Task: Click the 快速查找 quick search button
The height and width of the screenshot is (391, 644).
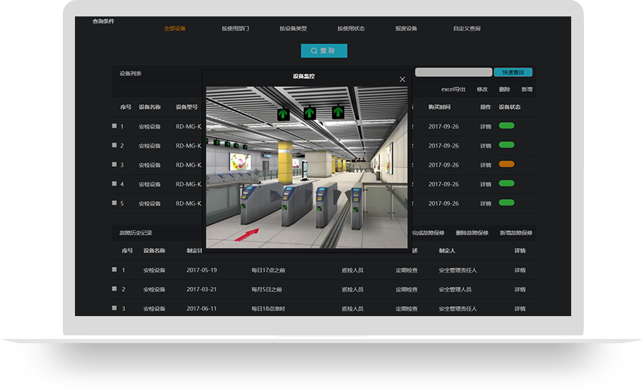Action: tap(513, 72)
